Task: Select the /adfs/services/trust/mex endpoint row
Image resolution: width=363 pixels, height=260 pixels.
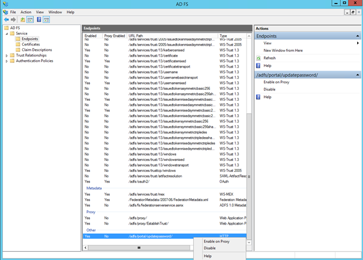Action: coord(165,194)
